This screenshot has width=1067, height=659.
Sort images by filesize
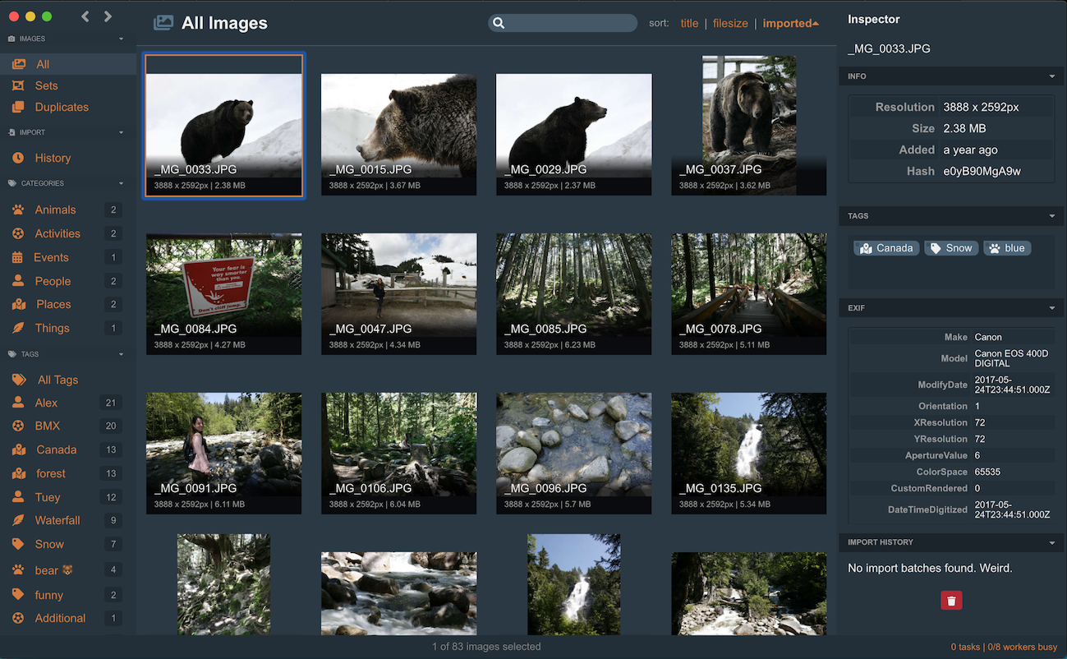730,23
